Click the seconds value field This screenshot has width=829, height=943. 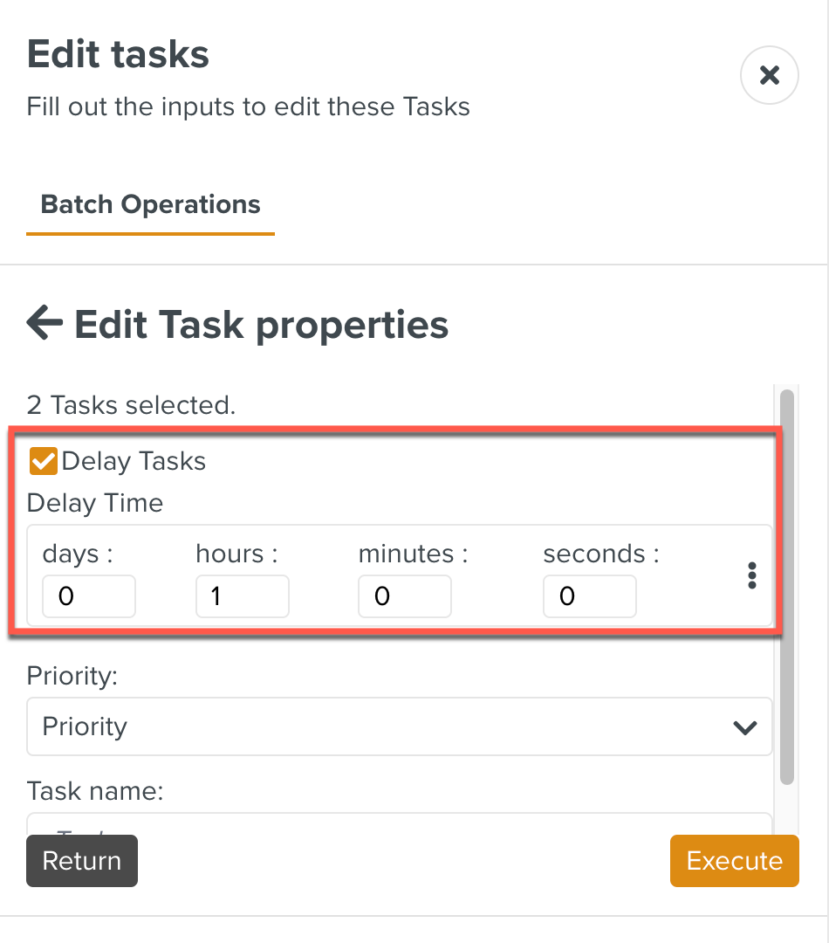pyautogui.click(x=589, y=596)
